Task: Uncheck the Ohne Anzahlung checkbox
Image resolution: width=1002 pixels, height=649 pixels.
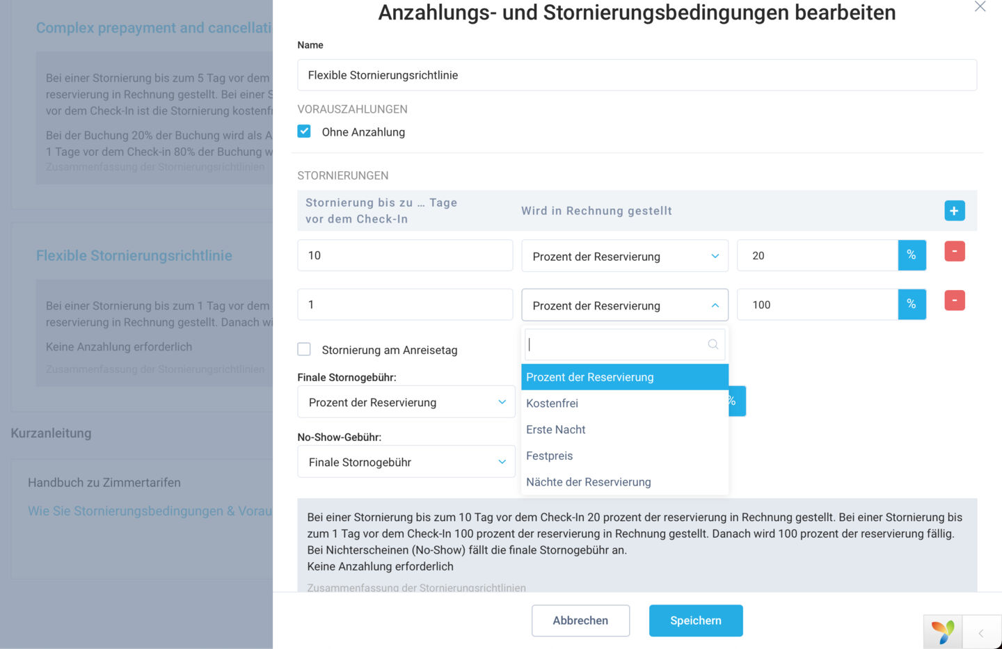Action: (x=304, y=131)
